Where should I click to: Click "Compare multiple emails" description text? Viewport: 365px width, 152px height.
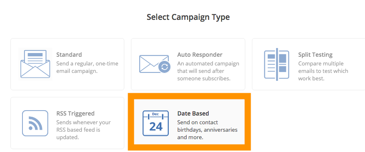323,71
